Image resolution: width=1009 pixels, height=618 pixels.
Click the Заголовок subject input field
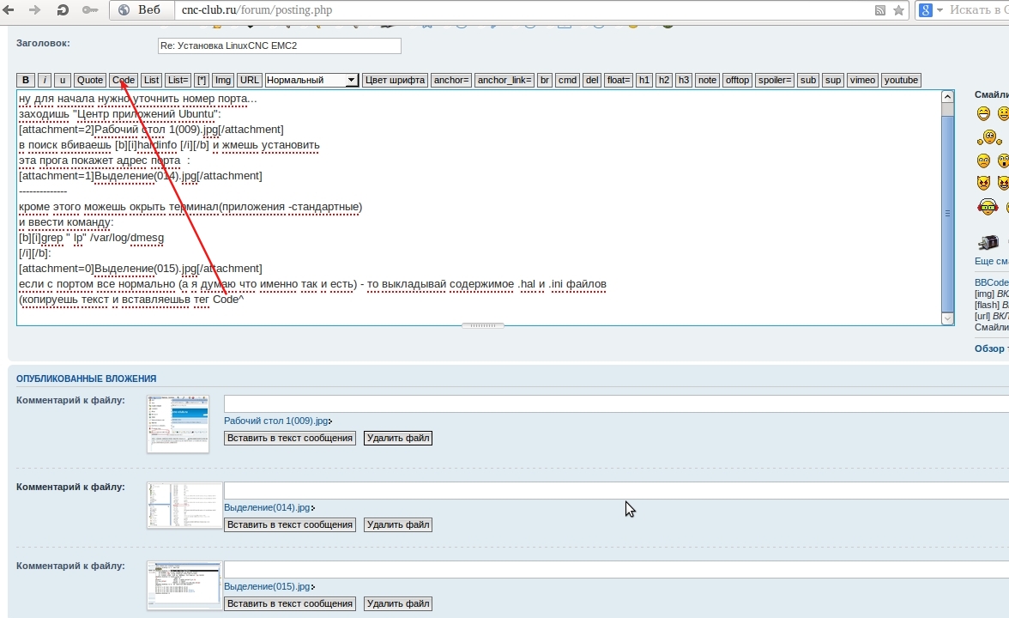tap(280, 45)
